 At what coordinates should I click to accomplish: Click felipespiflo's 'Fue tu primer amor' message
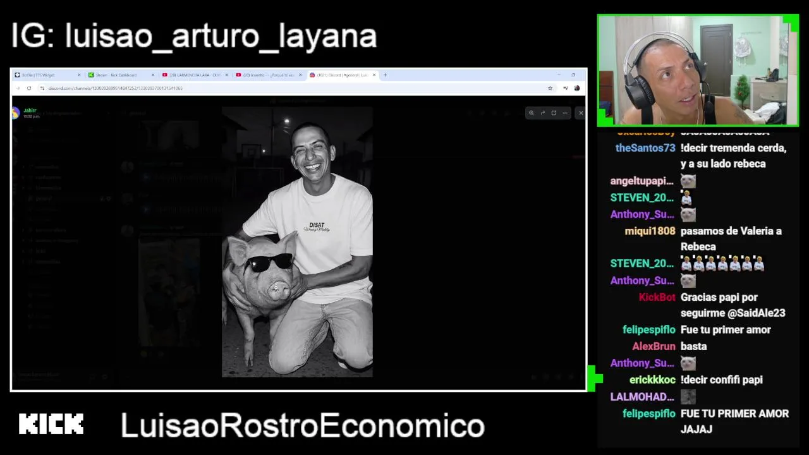coord(726,330)
